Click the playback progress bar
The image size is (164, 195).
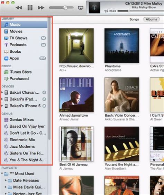pos(141,11)
